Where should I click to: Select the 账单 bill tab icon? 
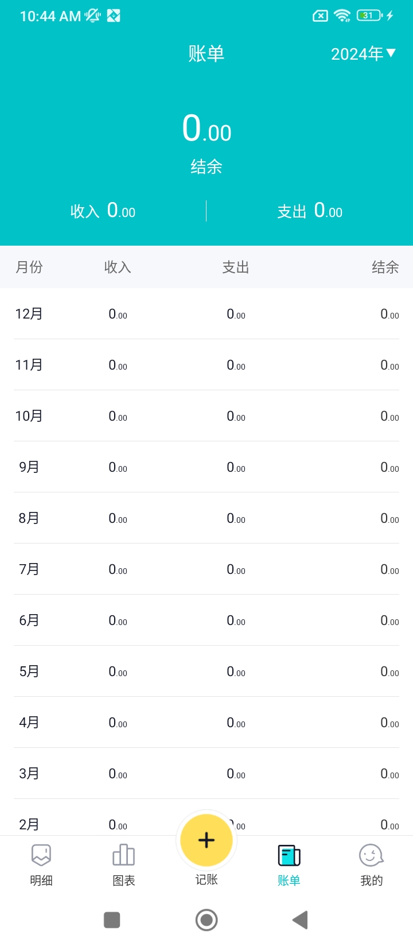click(x=289, y=855)
